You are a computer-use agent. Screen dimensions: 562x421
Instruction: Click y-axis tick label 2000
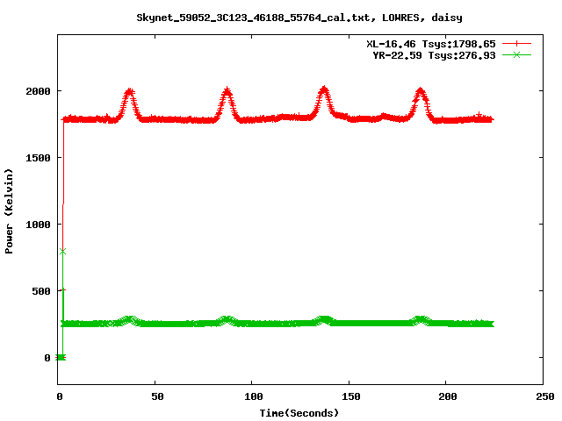38,91
